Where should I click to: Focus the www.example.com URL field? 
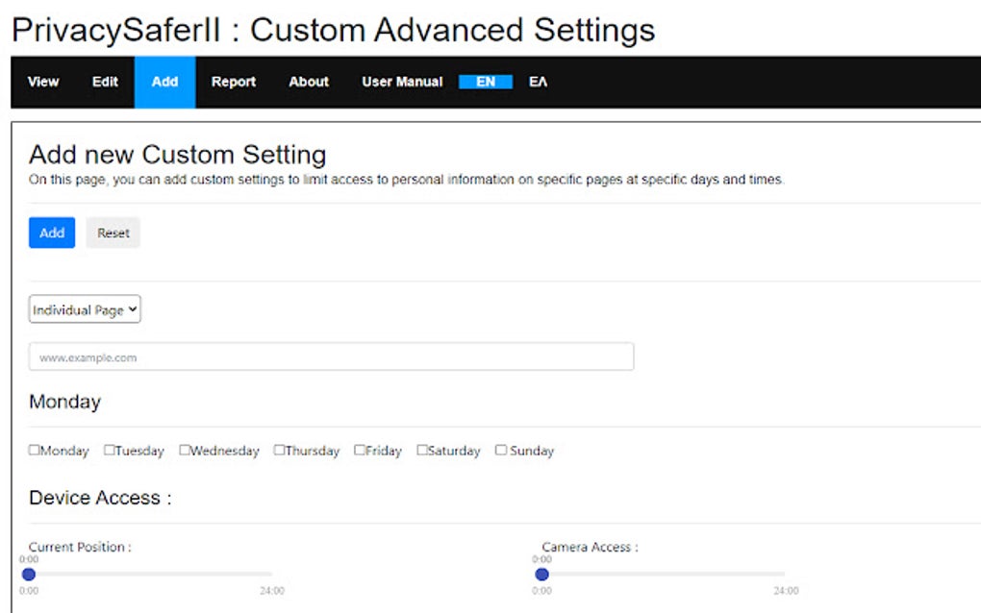click(331, 356)
